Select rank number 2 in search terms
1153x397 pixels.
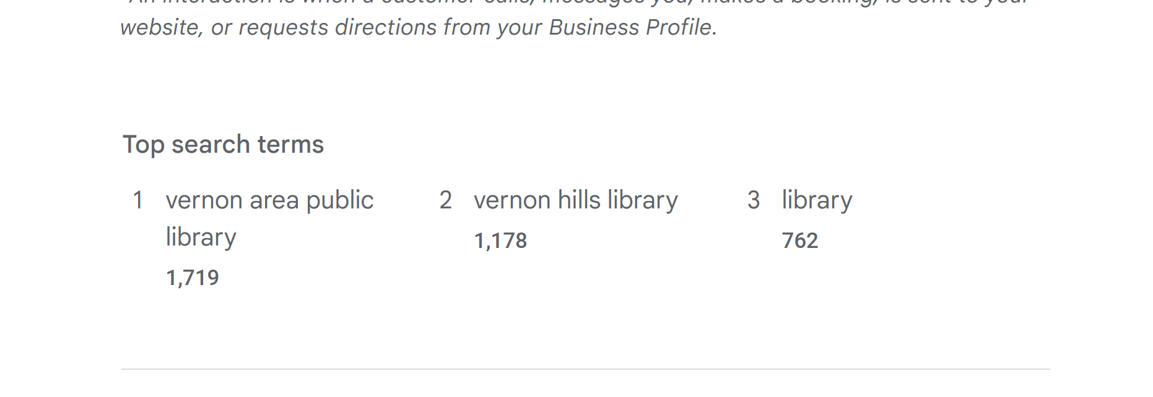(445, 200)
